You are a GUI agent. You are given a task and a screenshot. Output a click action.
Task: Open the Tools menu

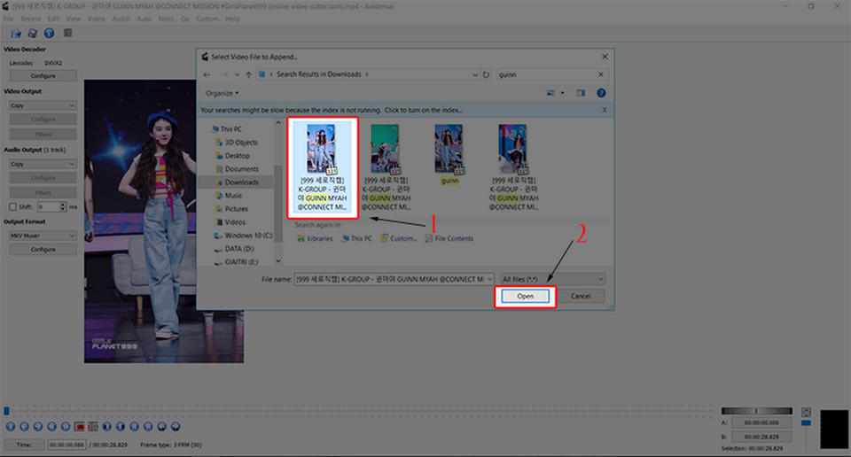(166, 19)
